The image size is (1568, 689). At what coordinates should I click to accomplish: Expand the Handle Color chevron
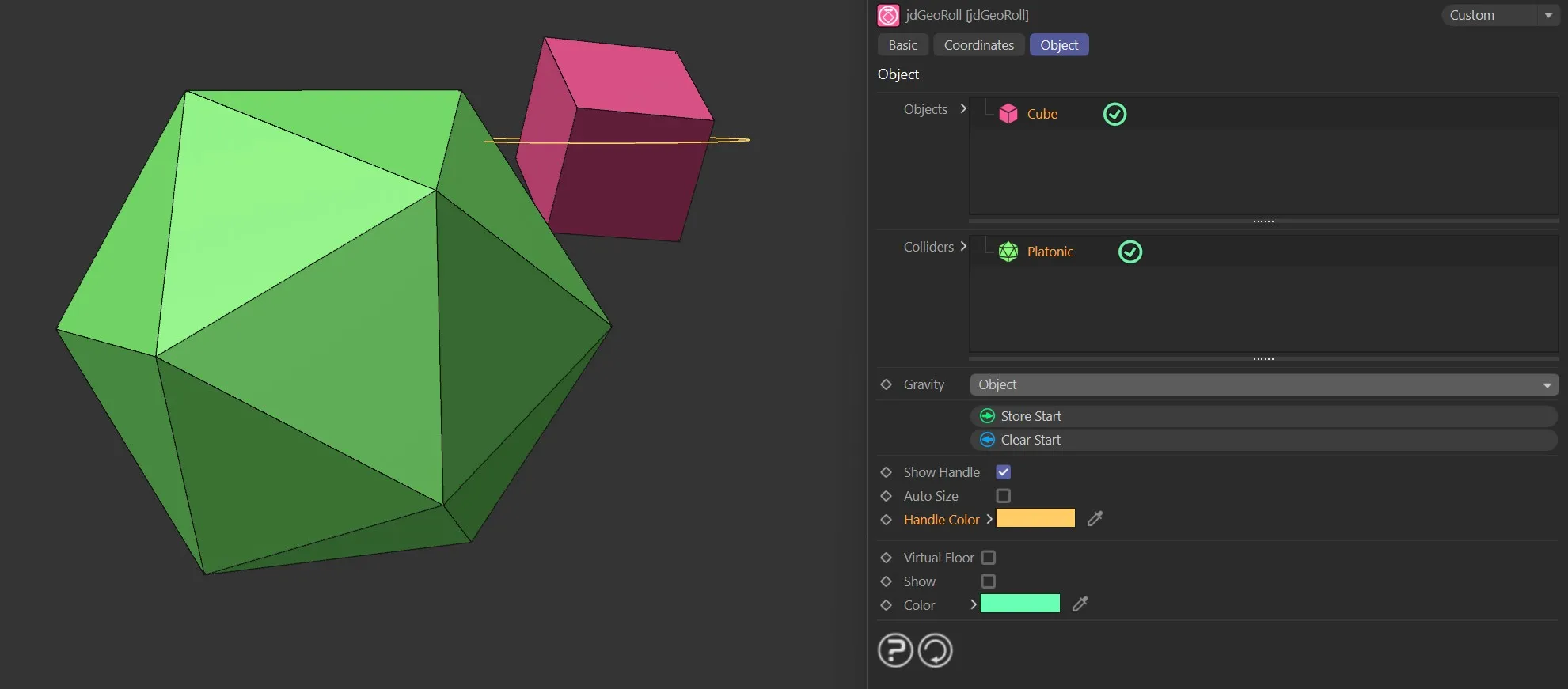(x=989, y=519)
